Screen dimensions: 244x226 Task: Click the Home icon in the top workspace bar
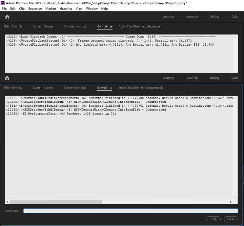pyautogui.click(x=7, y=17)
